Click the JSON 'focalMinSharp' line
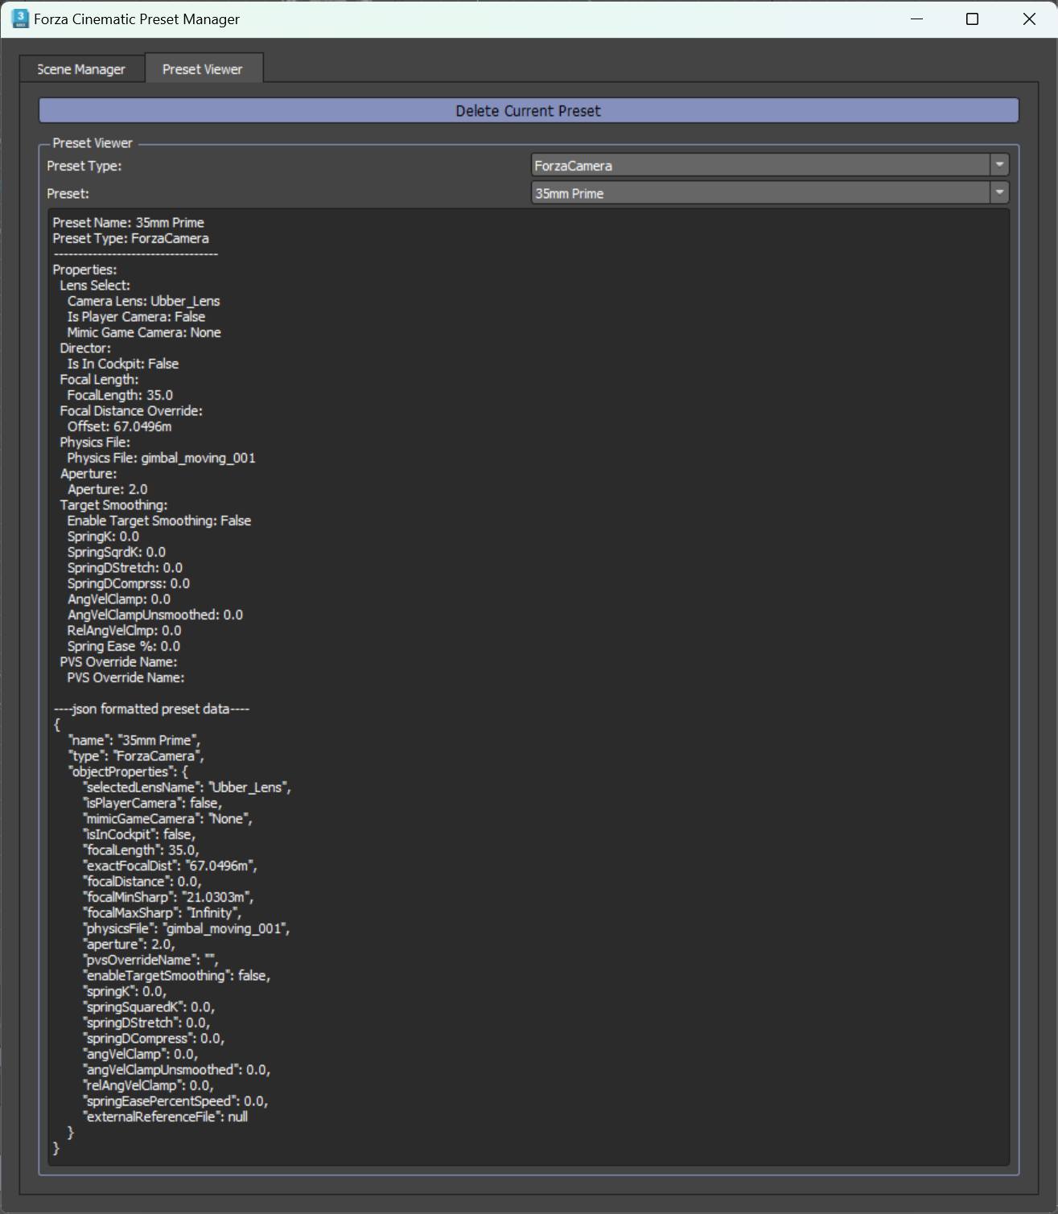 169,898
